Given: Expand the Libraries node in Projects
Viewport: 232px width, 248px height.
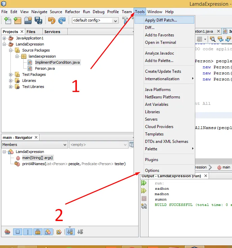Looking at the screenshot, I should [10, 81].
